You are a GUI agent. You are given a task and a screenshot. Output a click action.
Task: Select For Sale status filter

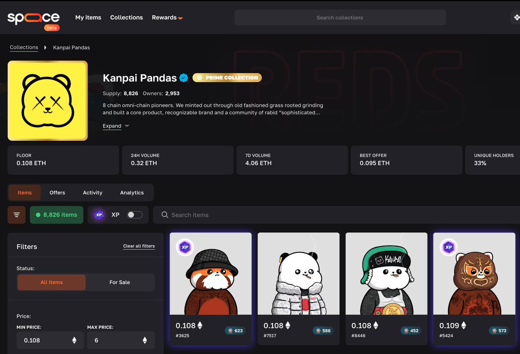point(120,282)
